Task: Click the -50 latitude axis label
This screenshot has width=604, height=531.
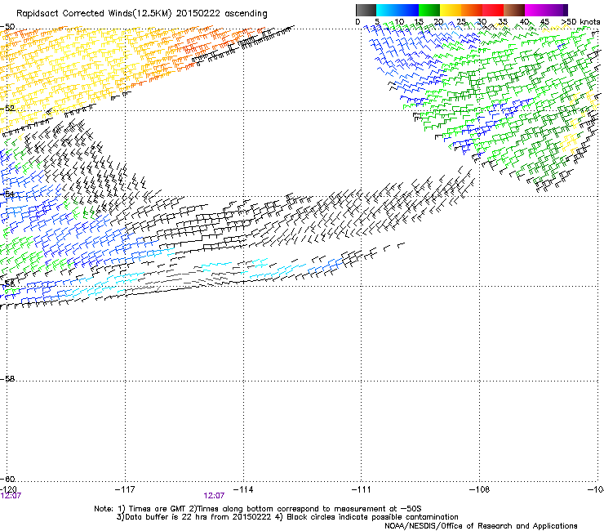Action: (x=7, y=27)
